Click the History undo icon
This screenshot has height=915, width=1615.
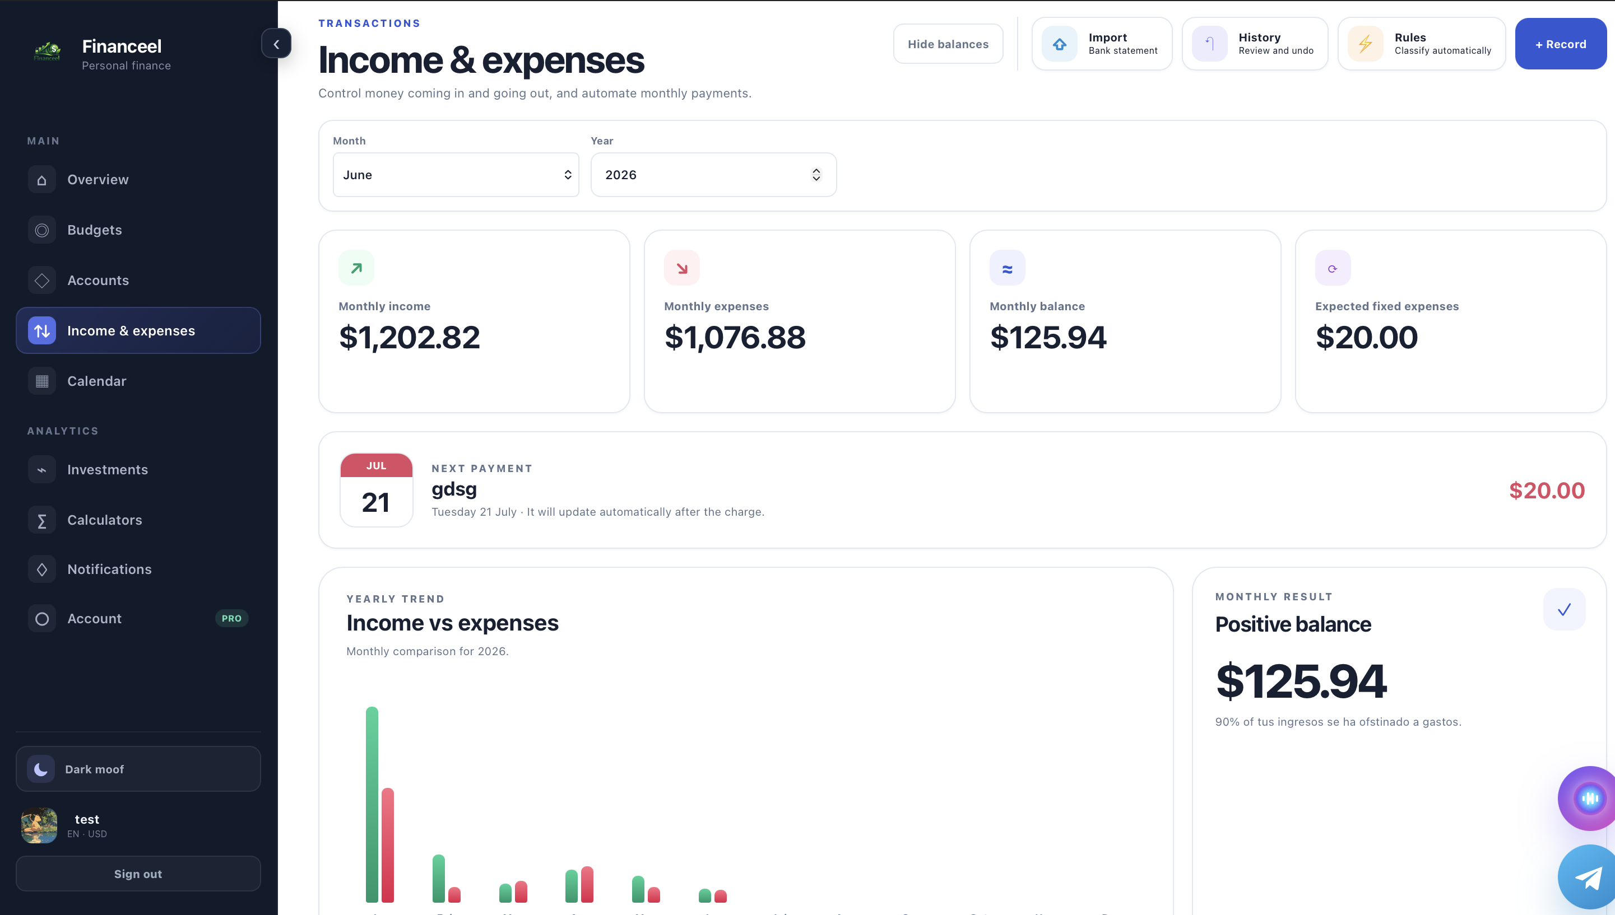click(1209, 44)
